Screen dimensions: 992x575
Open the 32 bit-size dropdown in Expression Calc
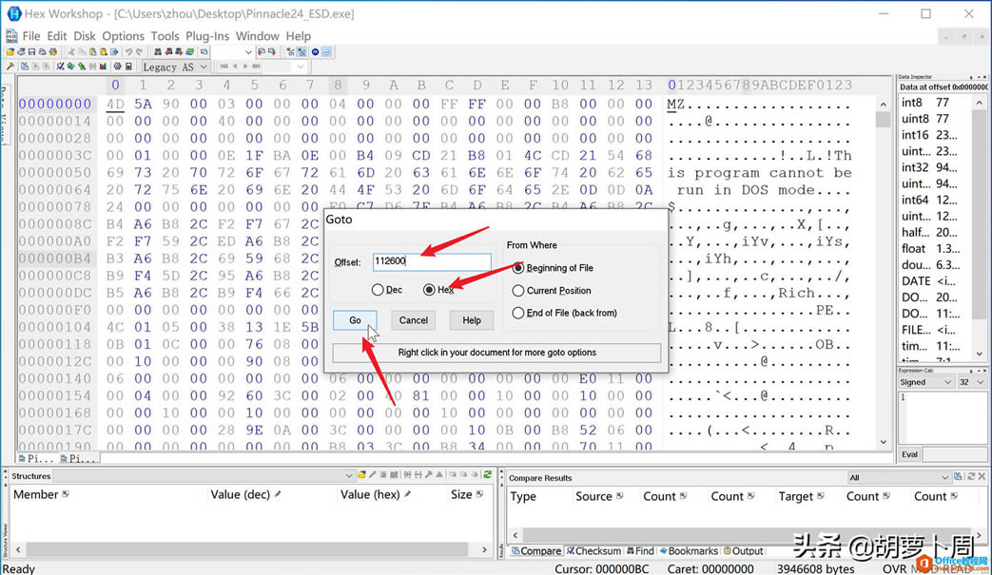click(x=972, y=382)
